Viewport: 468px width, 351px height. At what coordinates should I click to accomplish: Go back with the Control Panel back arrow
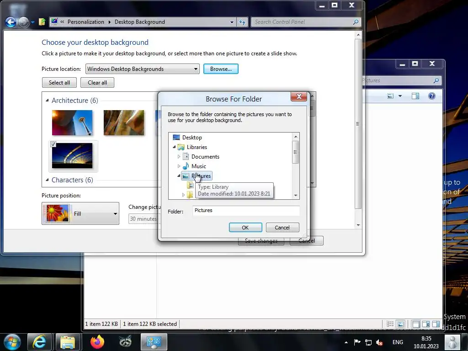[11, 22]
